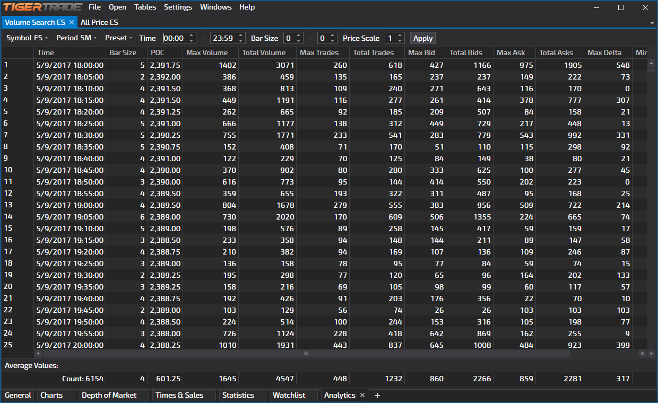
Task: Select row 5/9/2017 18:00:00
Action: (x=324, y=65)
